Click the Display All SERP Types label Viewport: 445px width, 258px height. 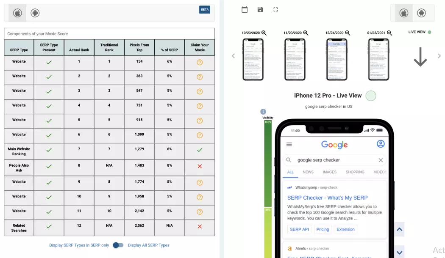(x=149, y=245)
